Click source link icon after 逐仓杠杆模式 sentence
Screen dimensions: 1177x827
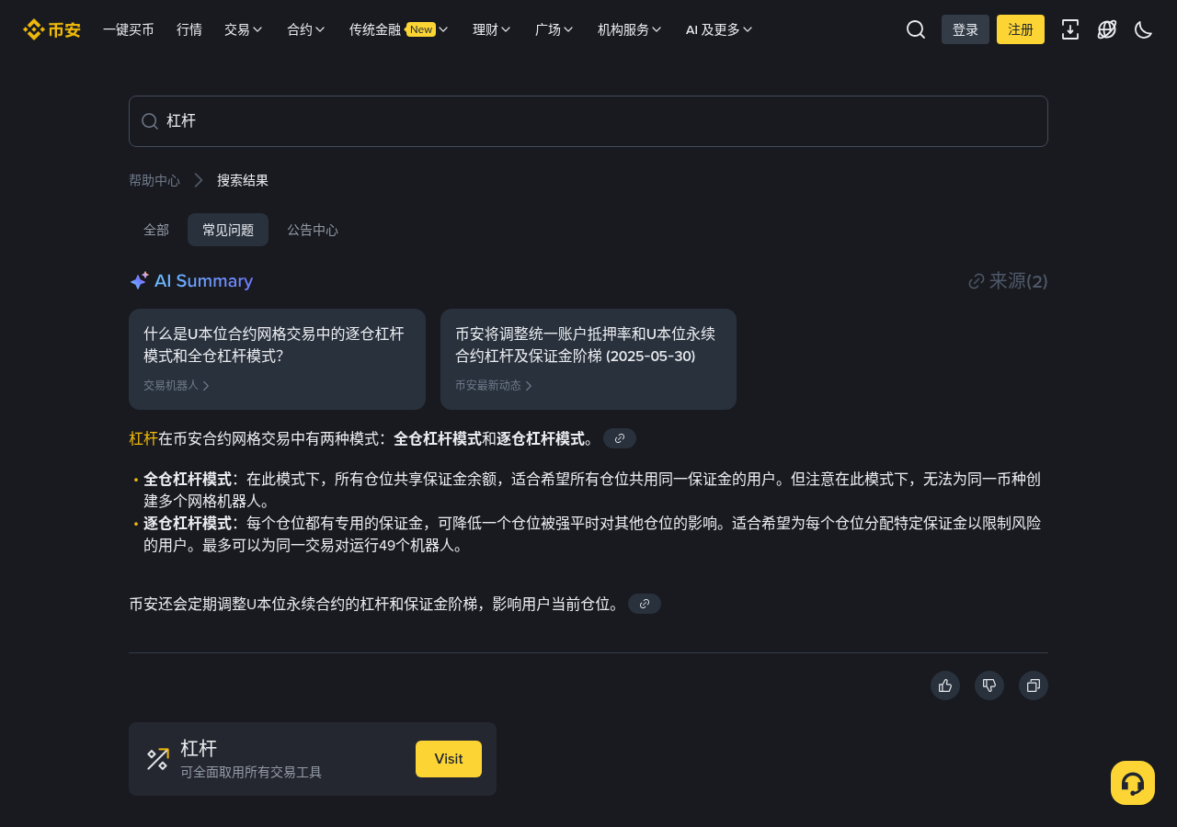click(620, 438)
